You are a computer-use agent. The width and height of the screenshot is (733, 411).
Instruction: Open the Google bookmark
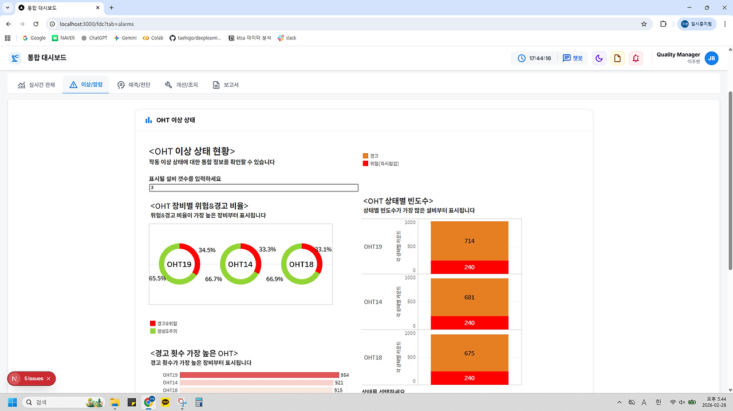pos(34,38)
